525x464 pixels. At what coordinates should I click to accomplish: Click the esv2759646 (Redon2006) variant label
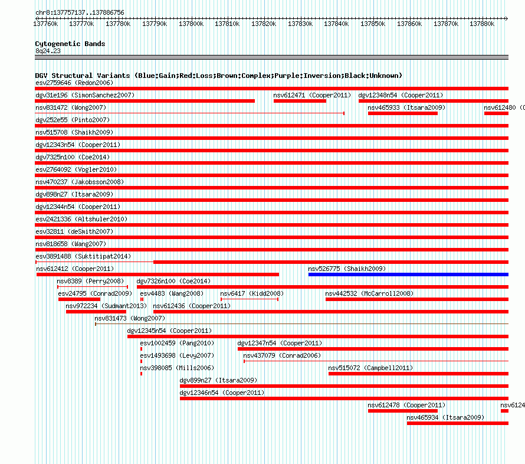point(74,83)
